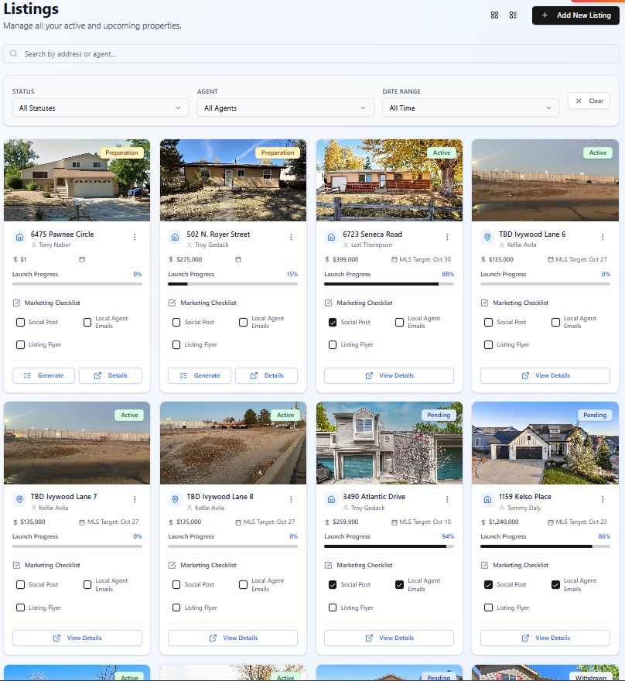Open options menu for 6475 Pawnee Circle
Screen dimensions: 625x681
point(135,237)
